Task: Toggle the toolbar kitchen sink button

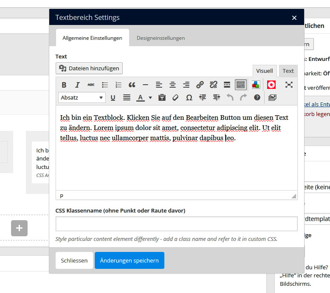Action: click(x=240, y=85)
